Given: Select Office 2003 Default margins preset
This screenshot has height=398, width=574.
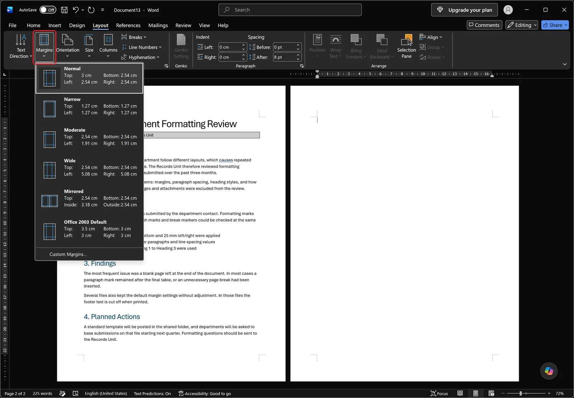Looking at the screenshot, I should [89, 232].
